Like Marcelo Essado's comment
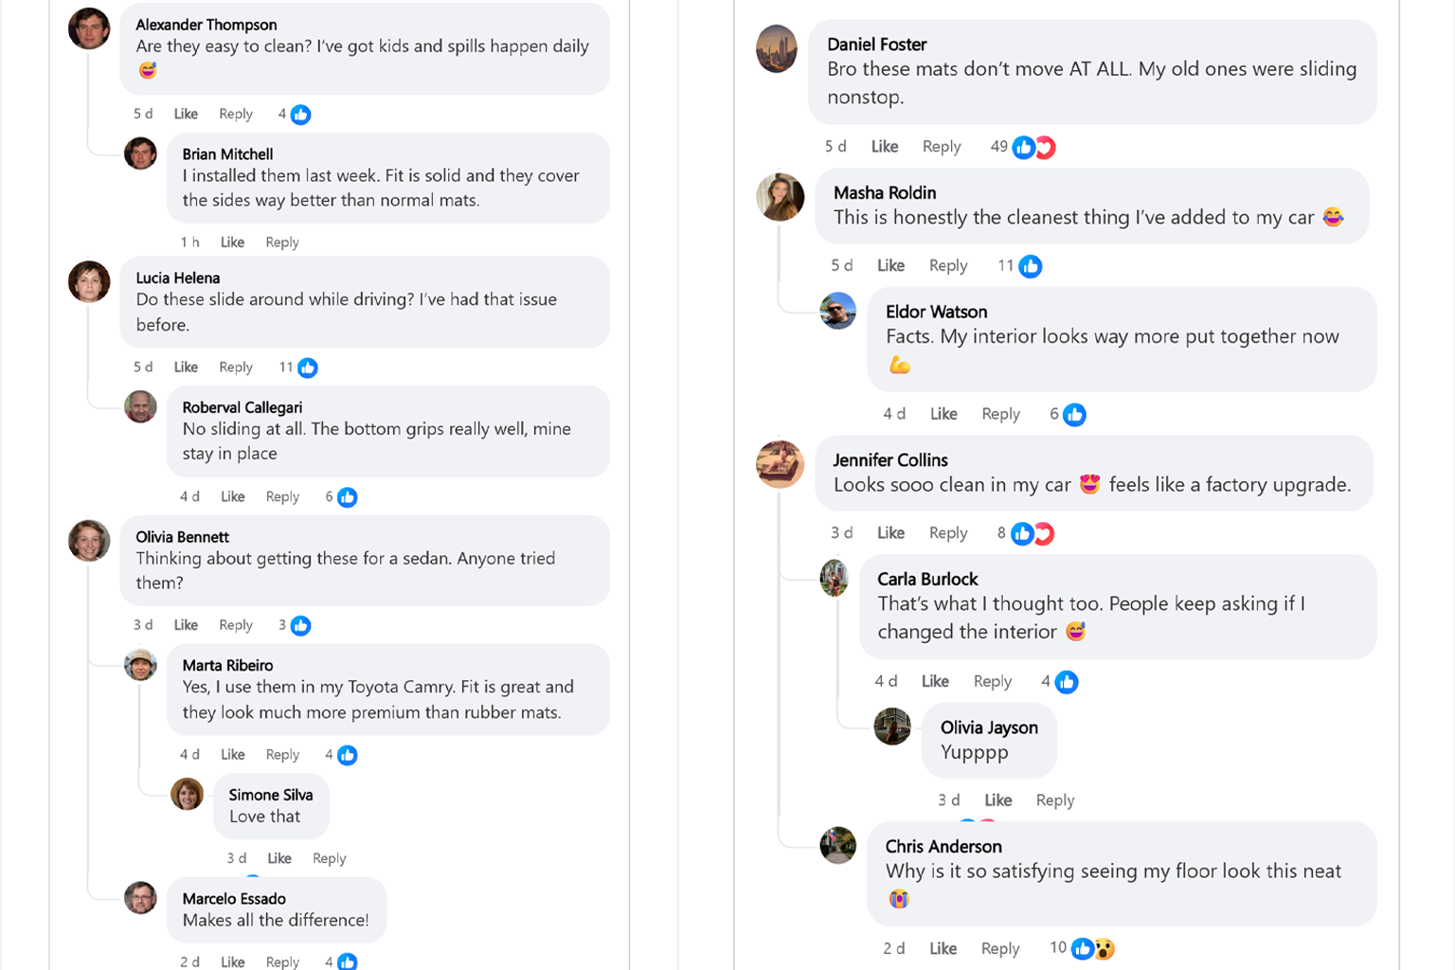Image resolution: width=1455 pixels, height=970 pixels. click(232, 961)
